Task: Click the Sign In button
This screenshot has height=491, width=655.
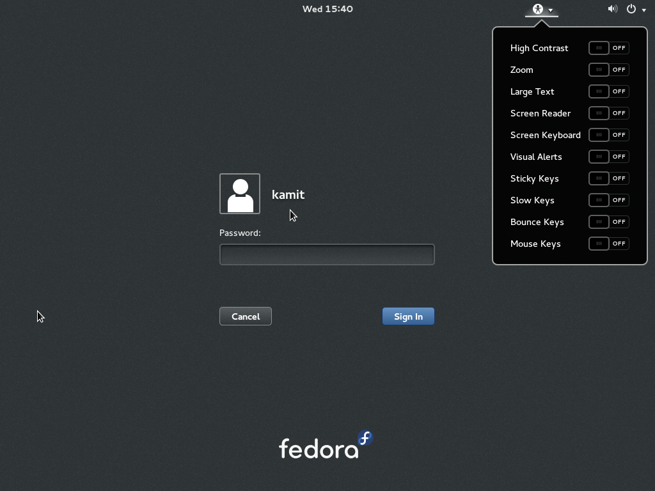Action: click(408, 316)
